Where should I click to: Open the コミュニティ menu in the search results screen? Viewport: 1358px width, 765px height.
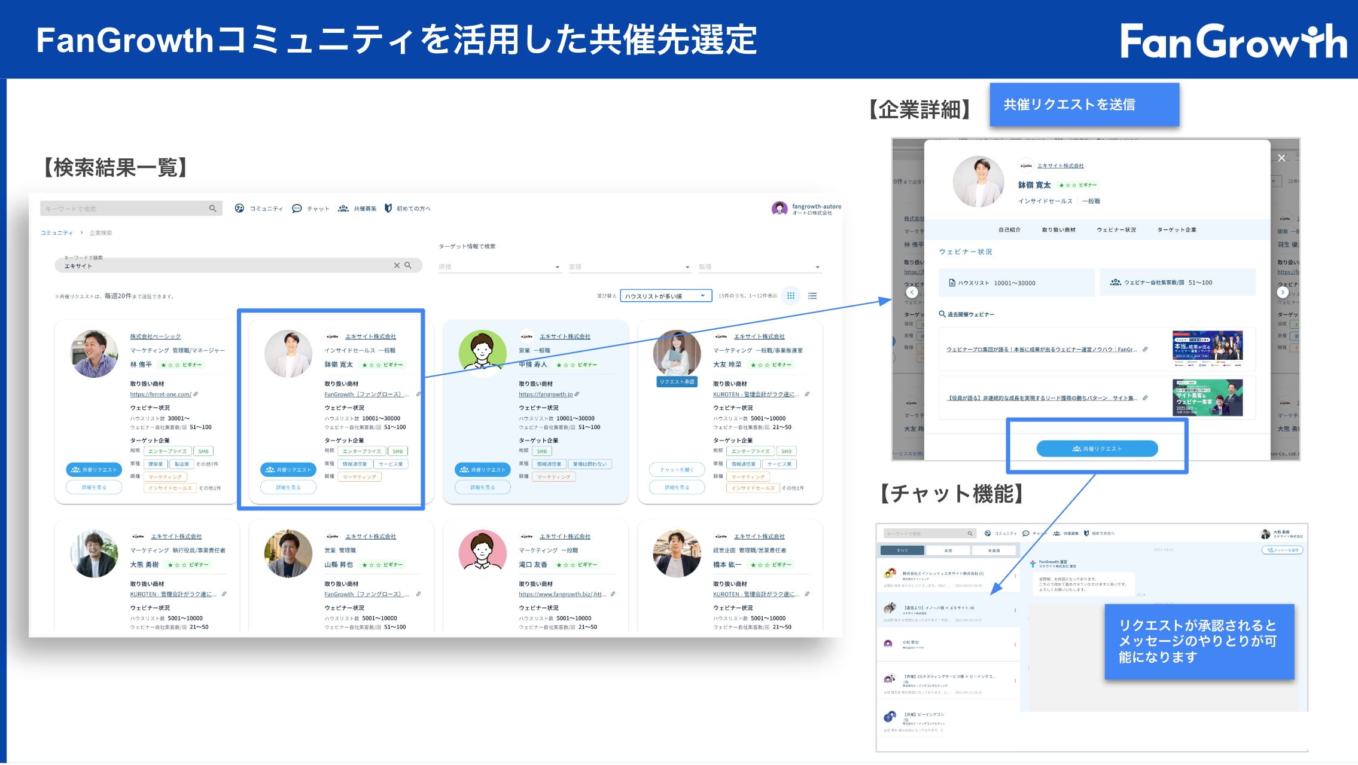(258, 209)
